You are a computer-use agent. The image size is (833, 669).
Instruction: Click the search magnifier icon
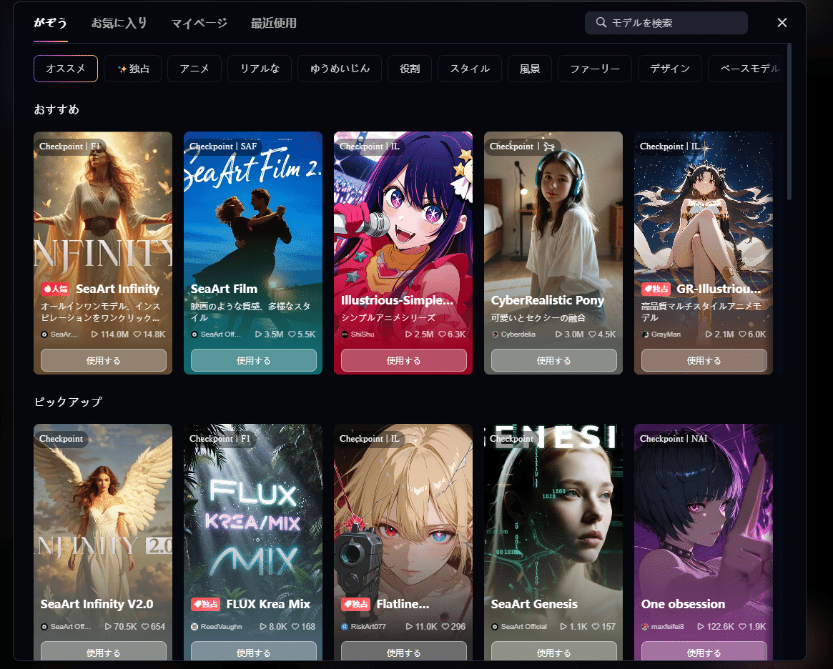601,22
